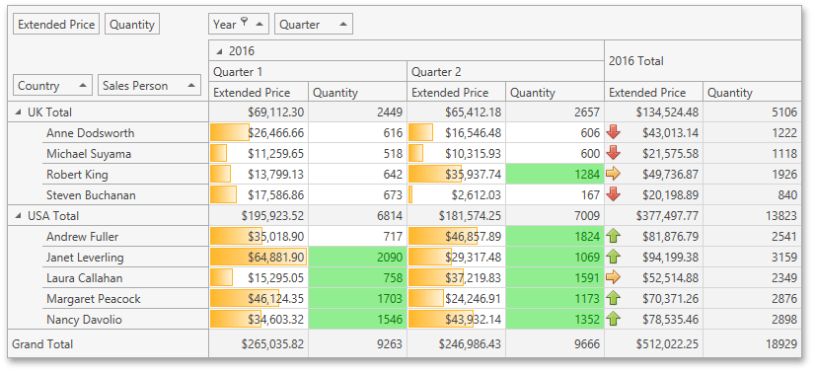This screenshot has height=373, width=815.
Task: Toggle sort arrow on Country field
Action: coord(83,86)
